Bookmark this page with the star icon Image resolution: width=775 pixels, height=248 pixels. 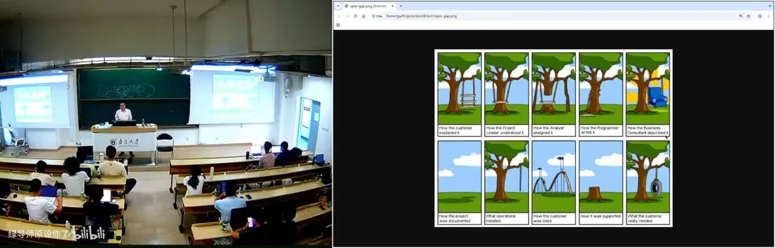point(748,16)
